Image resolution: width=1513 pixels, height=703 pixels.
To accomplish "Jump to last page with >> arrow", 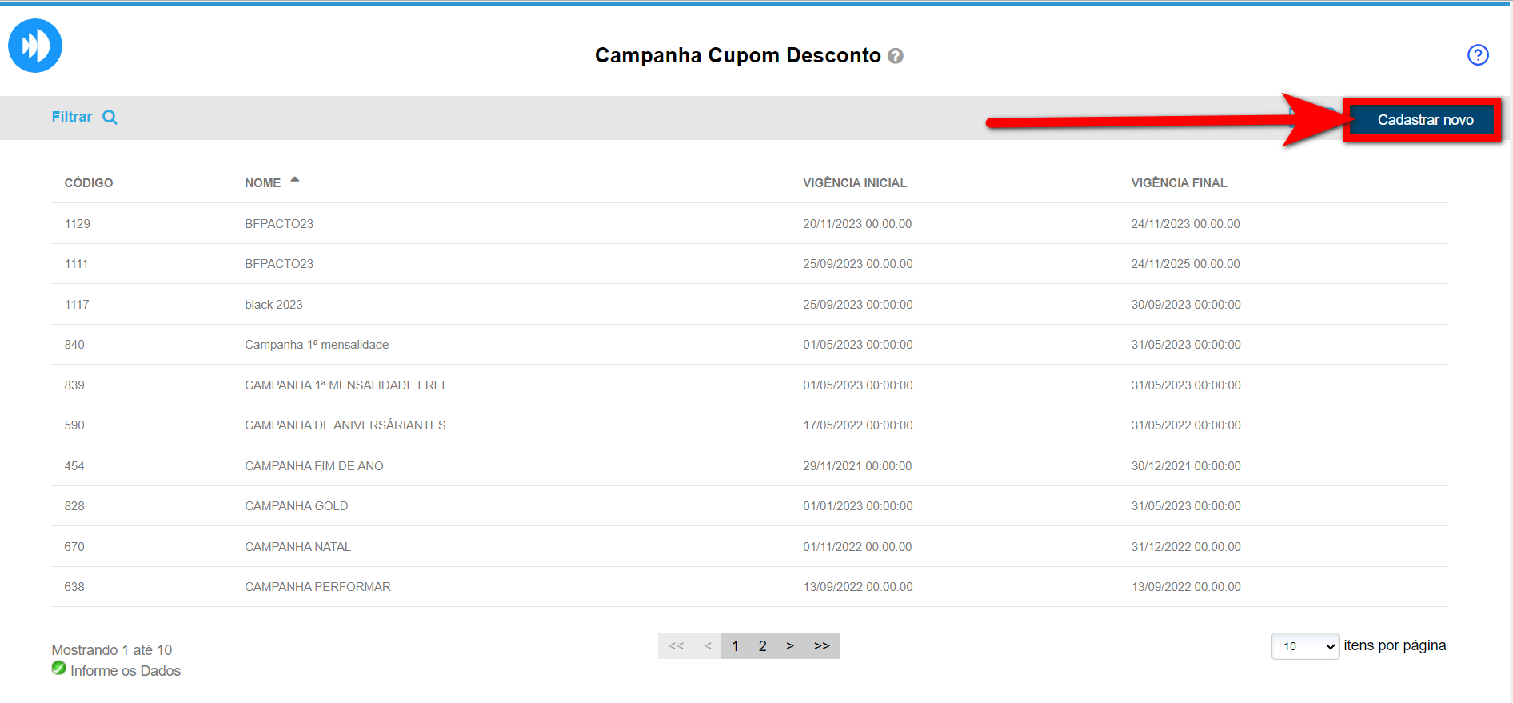I will [821, 646].
